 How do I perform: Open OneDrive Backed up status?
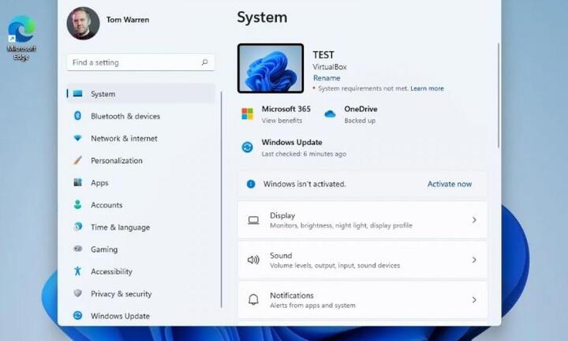coord(361,114)
